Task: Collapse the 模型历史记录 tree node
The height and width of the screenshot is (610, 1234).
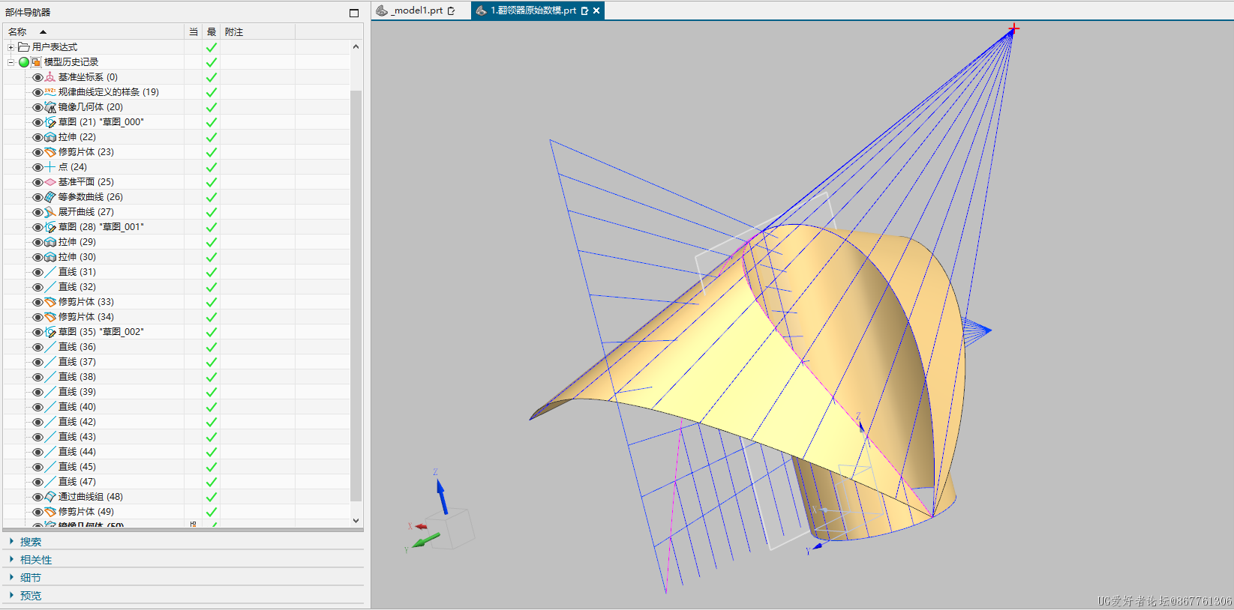Action: (11, 62)
